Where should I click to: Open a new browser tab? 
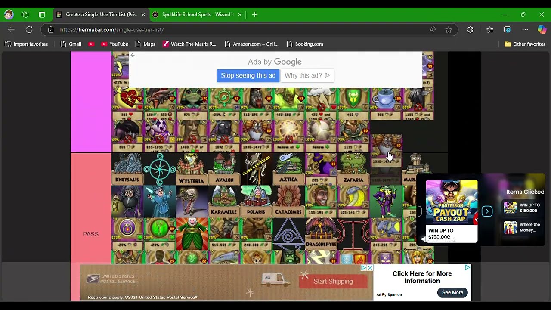pyautogui.click(x=254, y=15)
